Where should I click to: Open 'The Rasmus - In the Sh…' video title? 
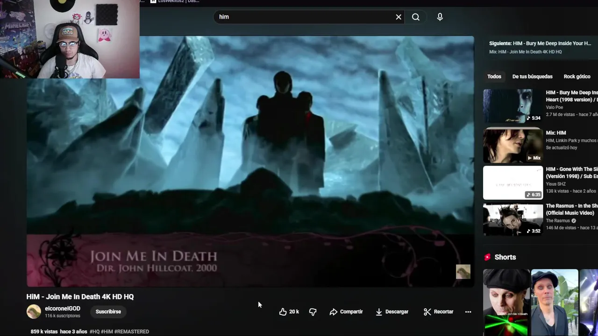tap(572, 210)
